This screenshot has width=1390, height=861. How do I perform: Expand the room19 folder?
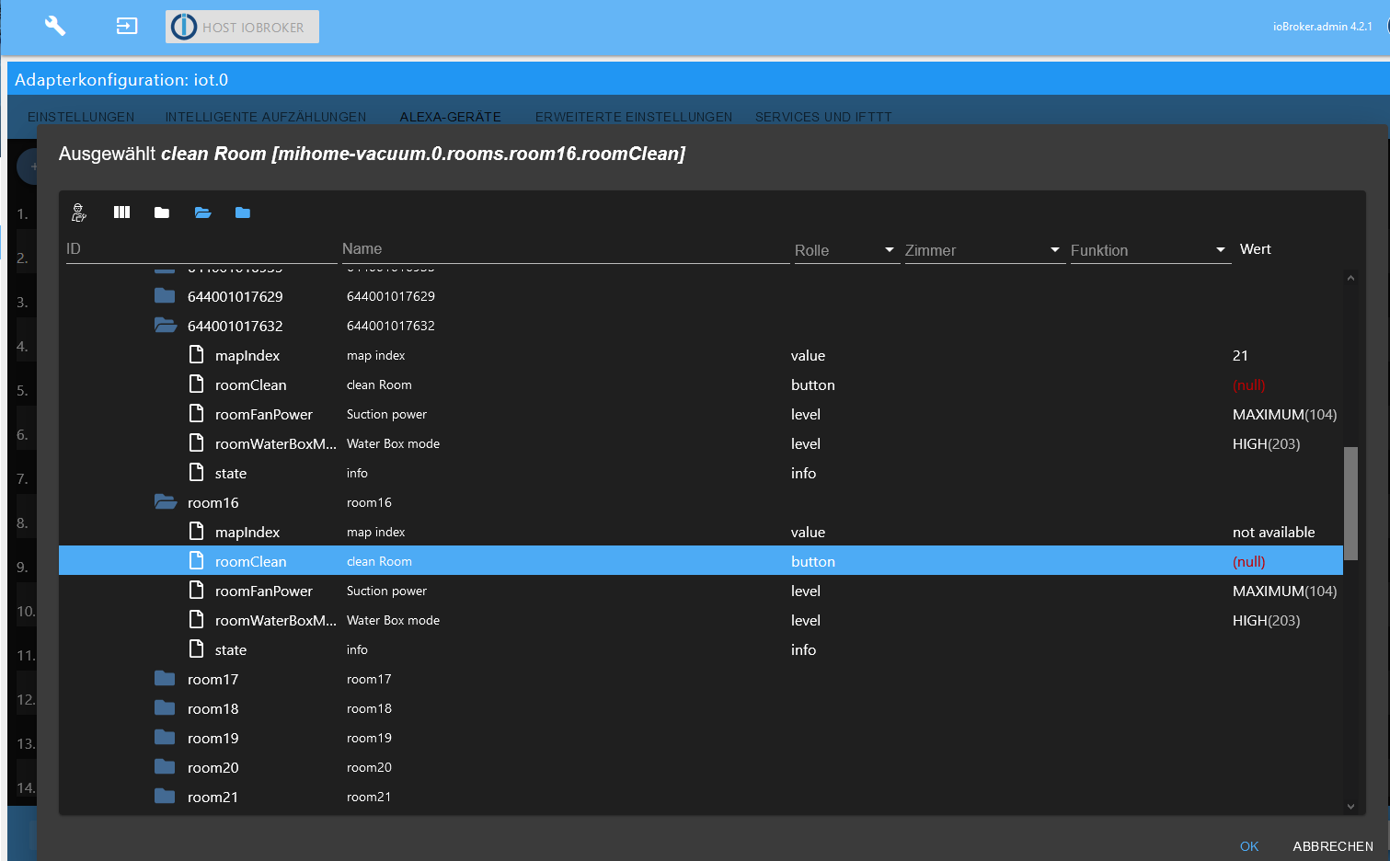(165, 738)
